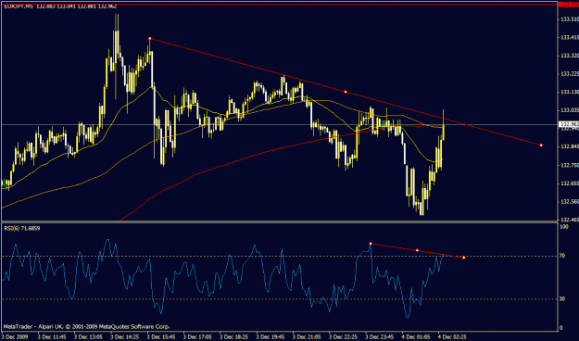The height and width of the screenshot is (341, 579).
Task: Click the 132.560 price axis label
Action: 569,201
